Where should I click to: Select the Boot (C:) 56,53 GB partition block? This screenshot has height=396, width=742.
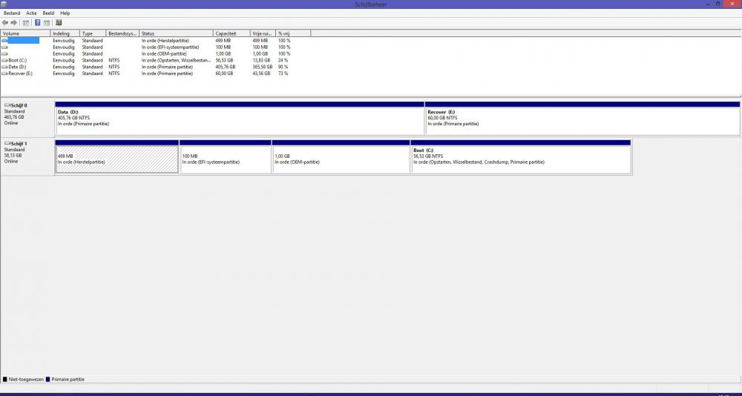click(521, 156)
